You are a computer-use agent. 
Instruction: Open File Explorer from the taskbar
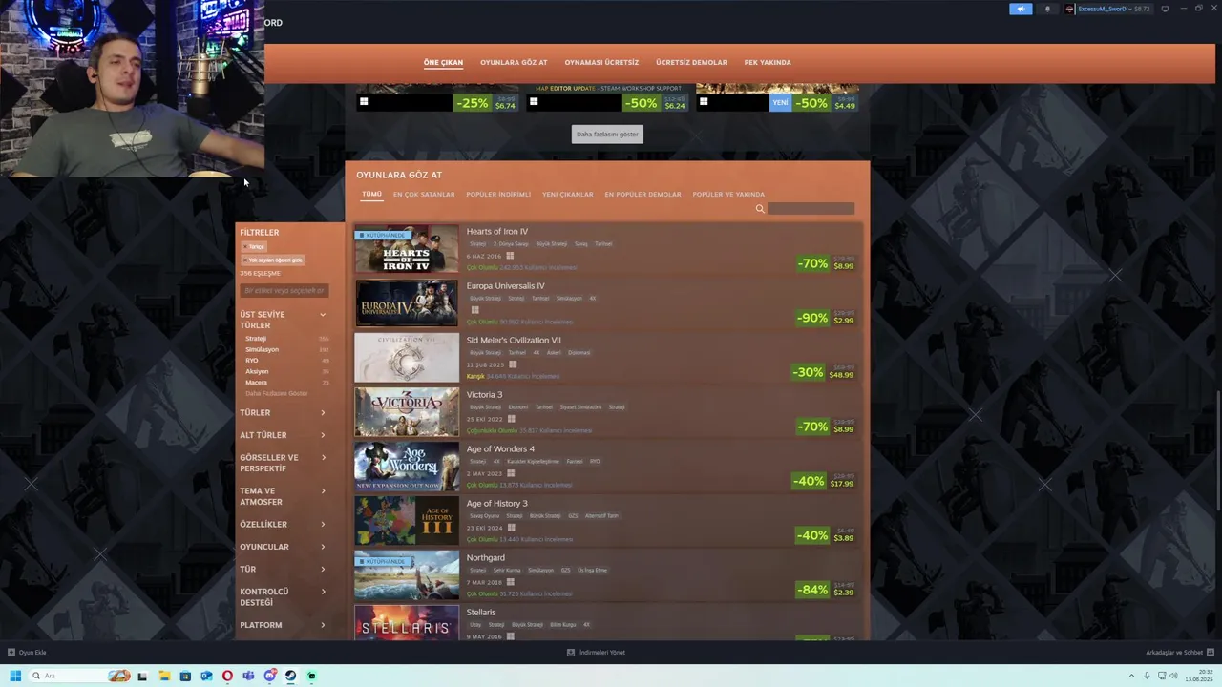[x=164, y=676]
